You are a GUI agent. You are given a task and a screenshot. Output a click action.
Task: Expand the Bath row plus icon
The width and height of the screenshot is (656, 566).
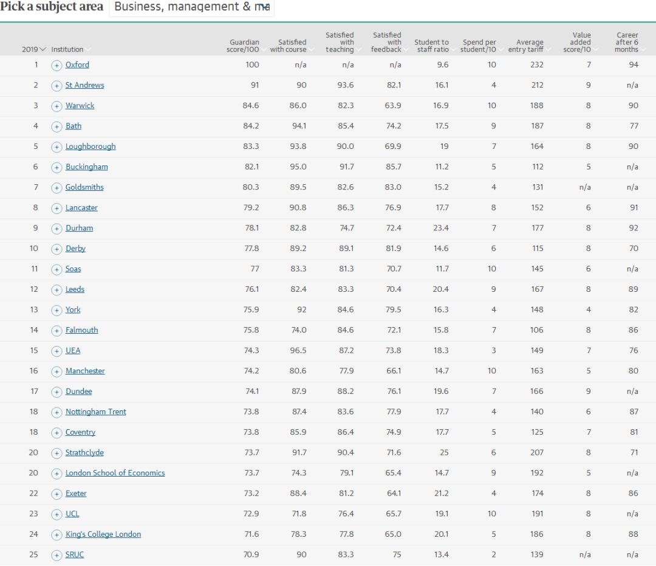point(56,126)
